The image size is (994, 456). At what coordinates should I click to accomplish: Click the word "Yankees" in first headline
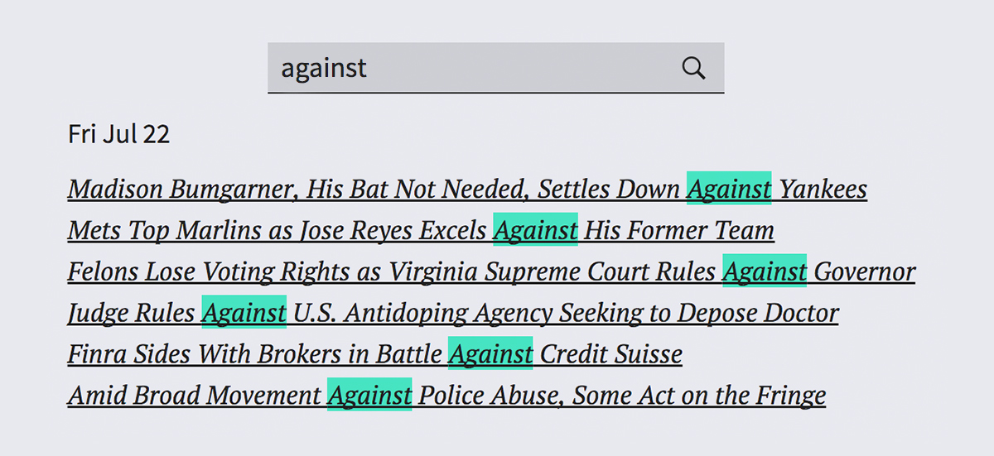823,190
